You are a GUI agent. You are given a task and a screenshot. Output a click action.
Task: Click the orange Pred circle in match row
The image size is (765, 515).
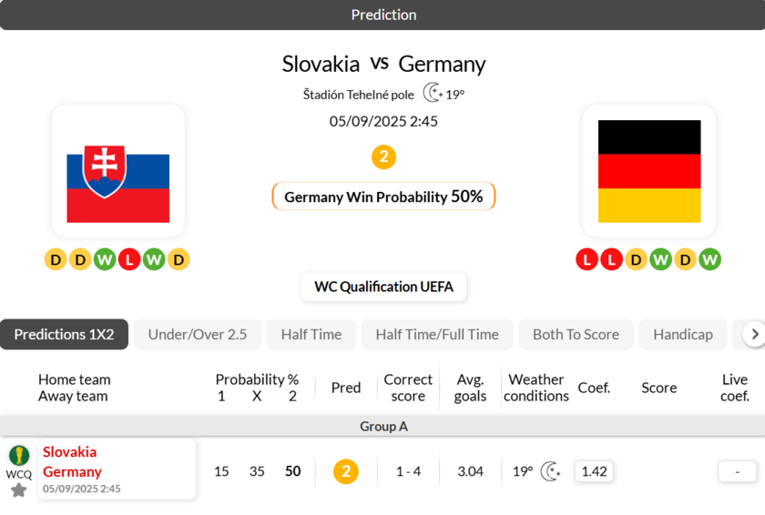click(345, 471)
